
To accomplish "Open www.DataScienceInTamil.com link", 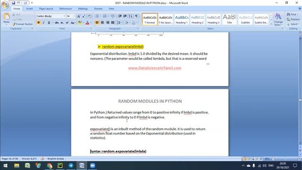I will (155, 68).
